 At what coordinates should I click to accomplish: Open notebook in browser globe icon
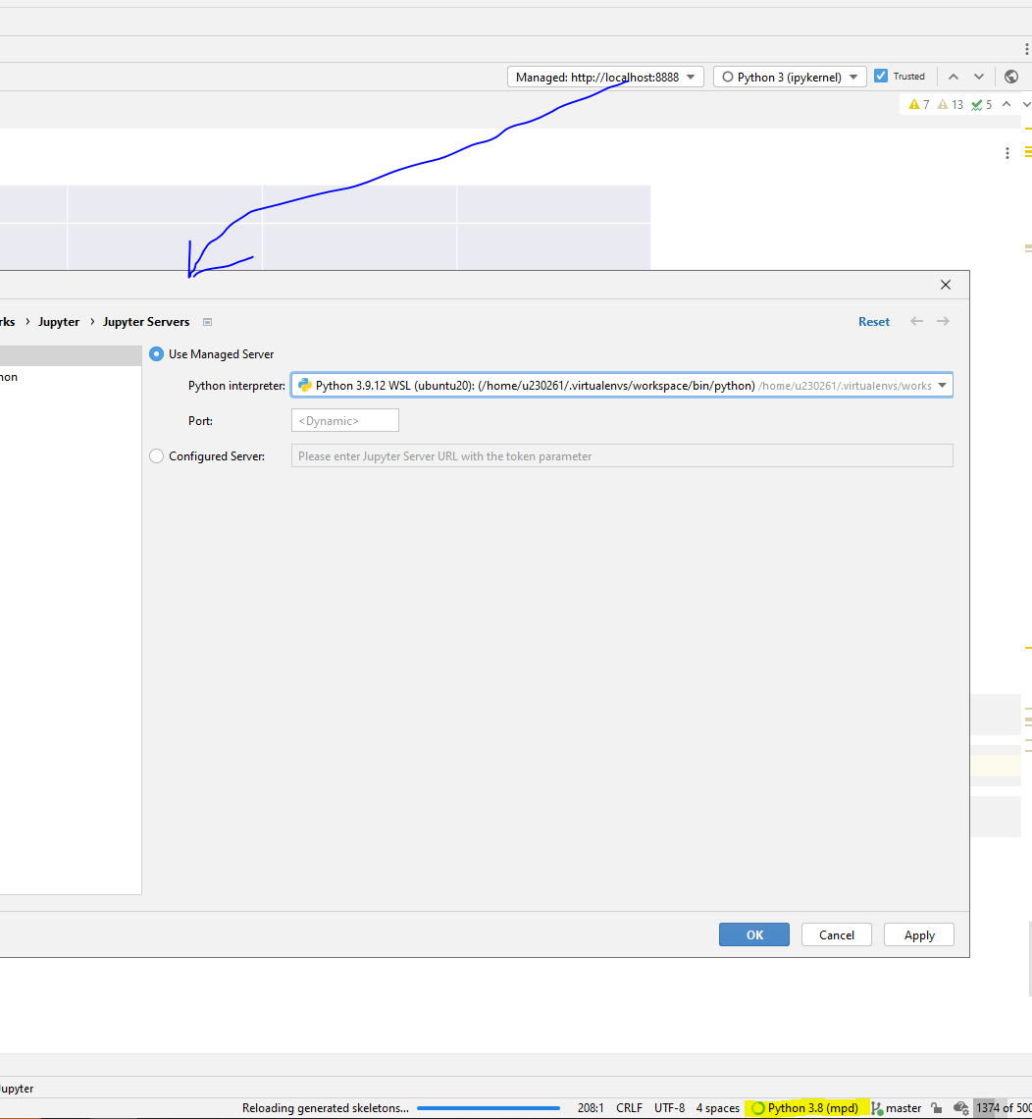1010,77
